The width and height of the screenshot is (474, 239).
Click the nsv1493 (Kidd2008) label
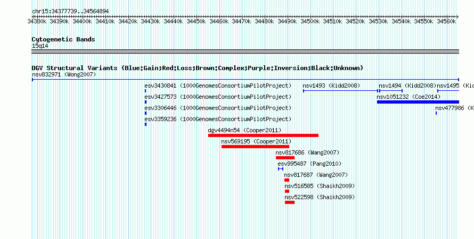(x=332, y=86)
